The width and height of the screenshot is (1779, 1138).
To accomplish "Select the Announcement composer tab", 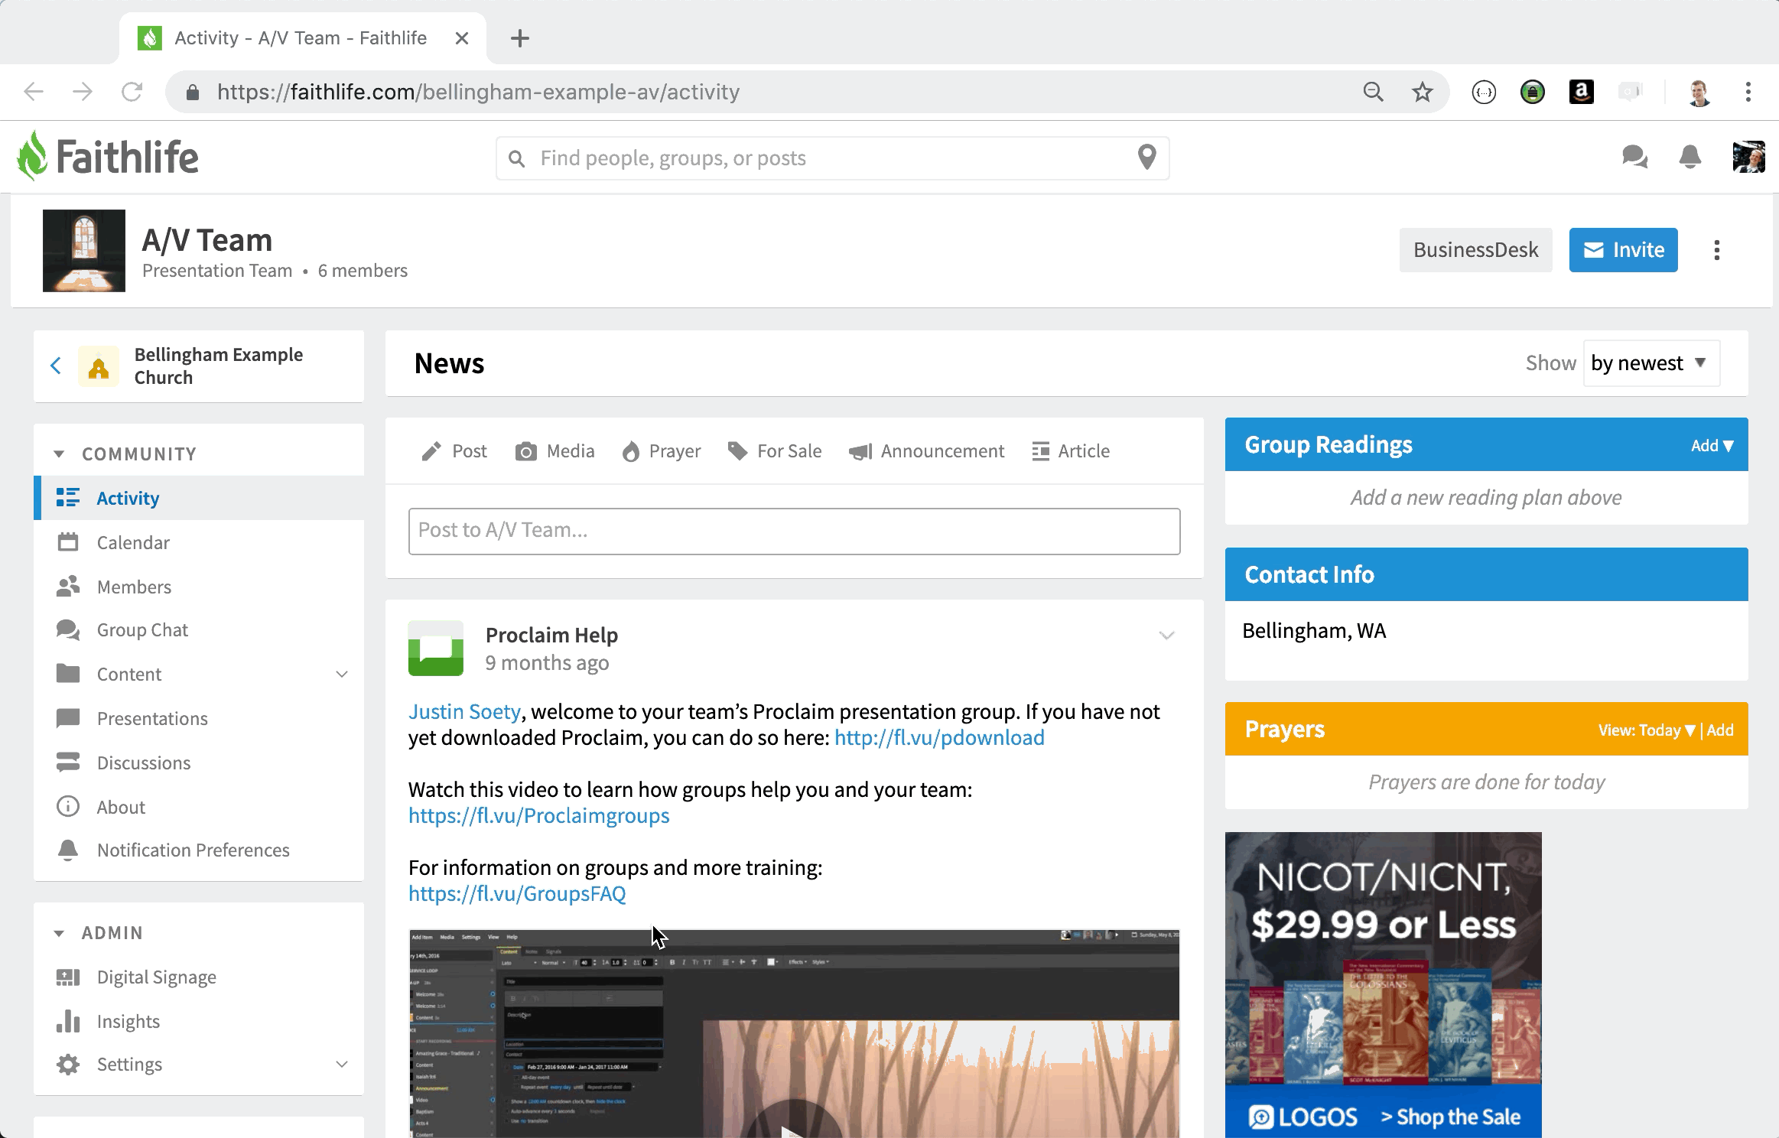I will [x=926, y=451].
